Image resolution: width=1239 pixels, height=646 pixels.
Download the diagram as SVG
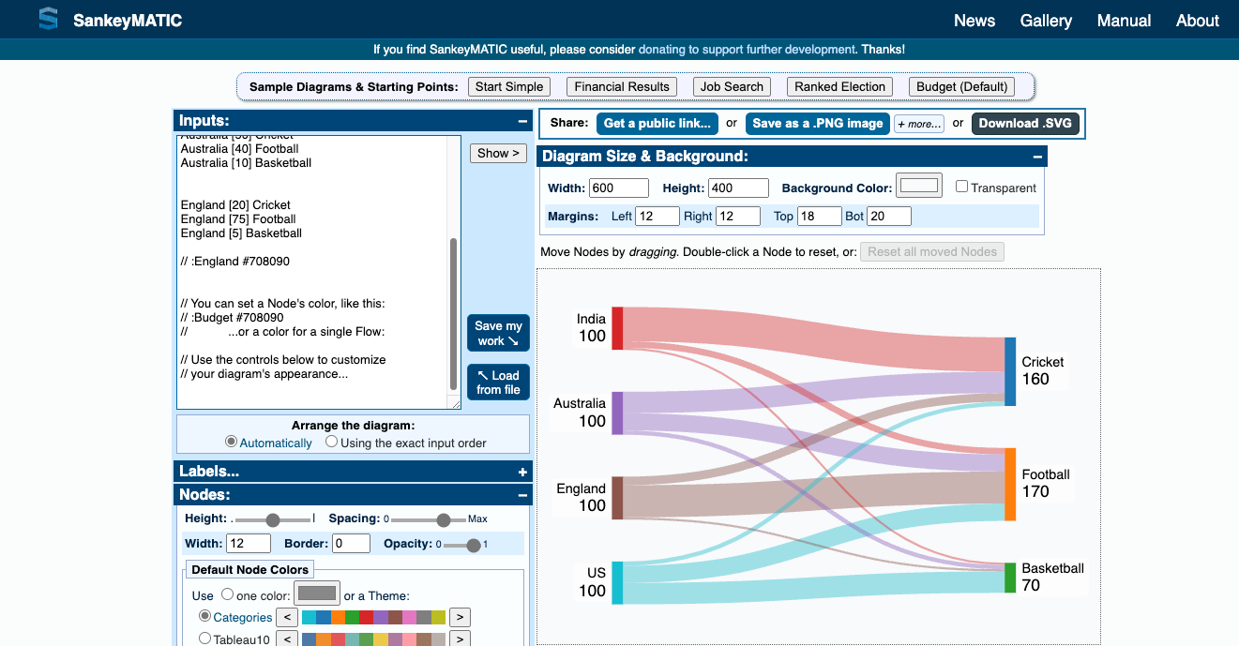point(1025,123)
